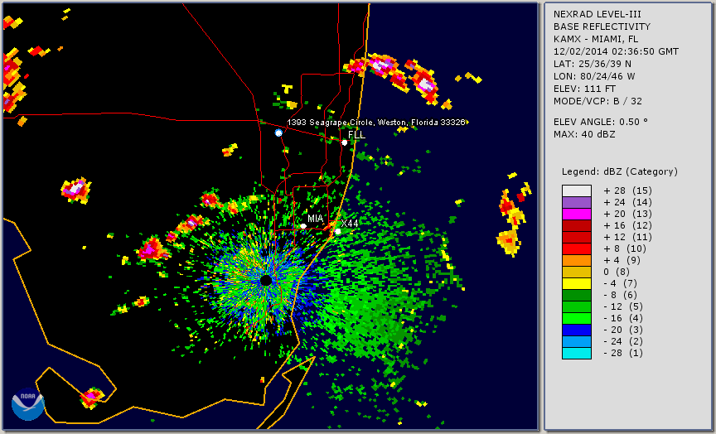716x434 pixels.
Task: Click the MIA airport marker dot
Action: [x=303, y=226]
